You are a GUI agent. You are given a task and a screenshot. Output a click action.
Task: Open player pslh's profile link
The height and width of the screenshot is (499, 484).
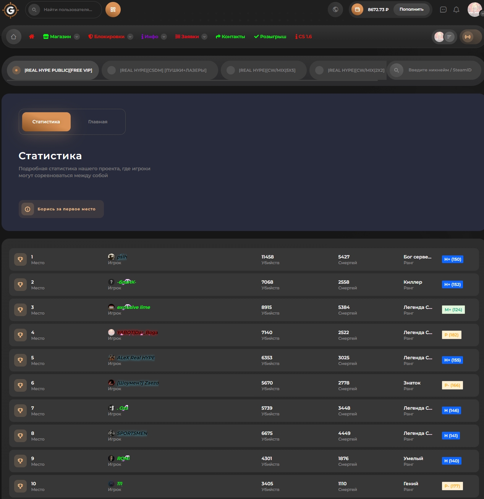pyautogui.click(x=121, y=257)
